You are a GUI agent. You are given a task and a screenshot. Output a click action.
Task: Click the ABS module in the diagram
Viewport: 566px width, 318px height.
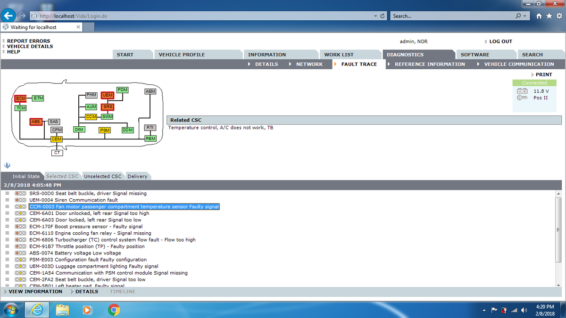(36, 122)
